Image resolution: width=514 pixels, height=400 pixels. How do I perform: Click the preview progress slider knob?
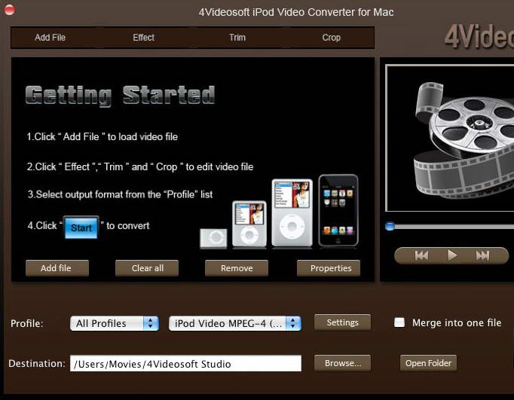390,226
